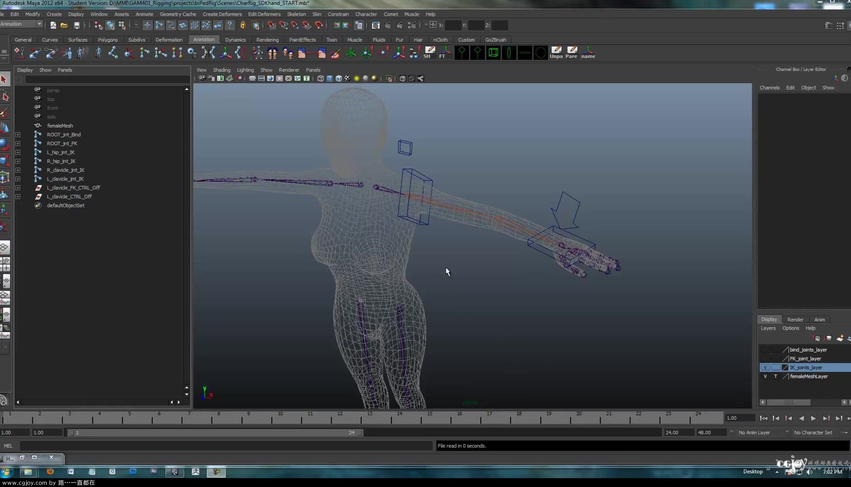The image size is (851, 487).
Task: Click the time range slider bar
Action: click(x=215, y=433)
